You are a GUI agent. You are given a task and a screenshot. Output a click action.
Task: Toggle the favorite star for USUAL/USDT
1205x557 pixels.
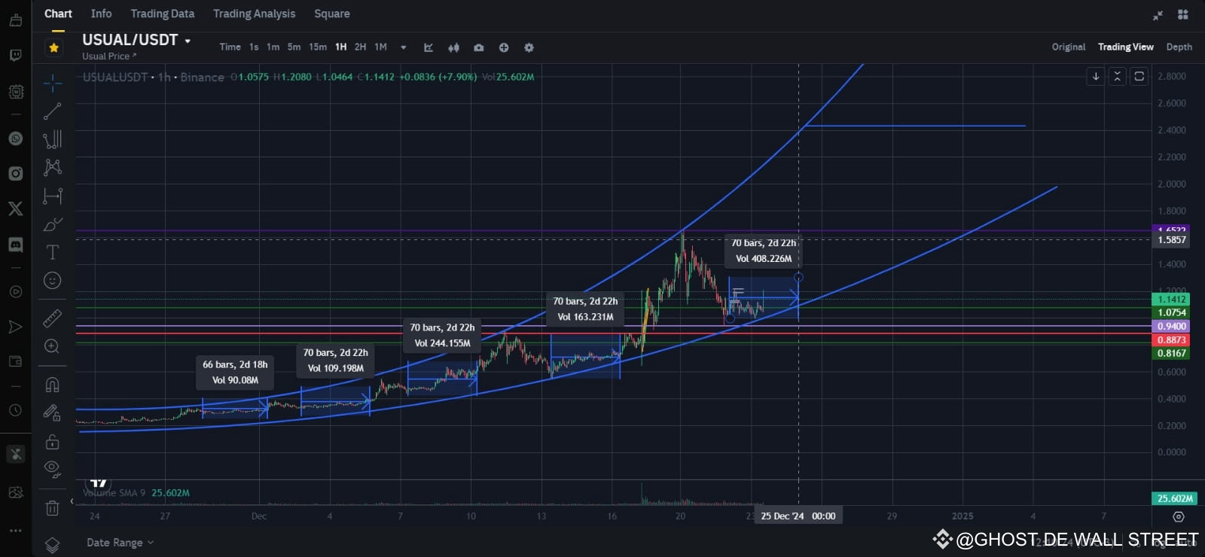(53, 47)
